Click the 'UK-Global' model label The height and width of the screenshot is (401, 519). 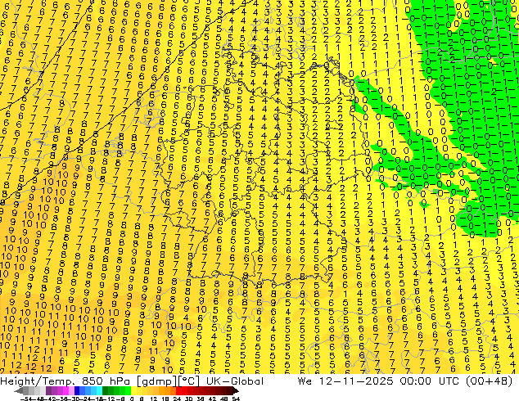tap(235, 381)
